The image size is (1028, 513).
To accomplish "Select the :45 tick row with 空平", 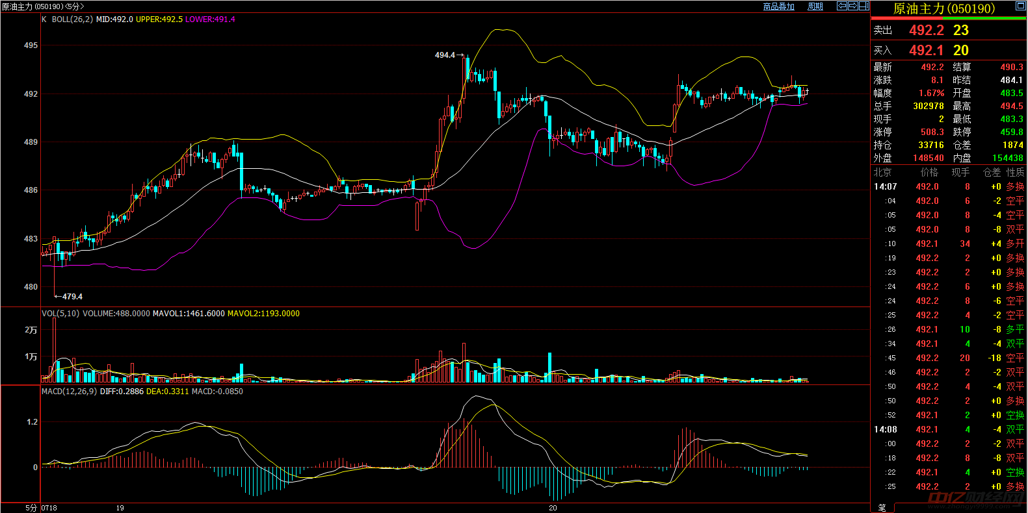I will pos(949,358).
